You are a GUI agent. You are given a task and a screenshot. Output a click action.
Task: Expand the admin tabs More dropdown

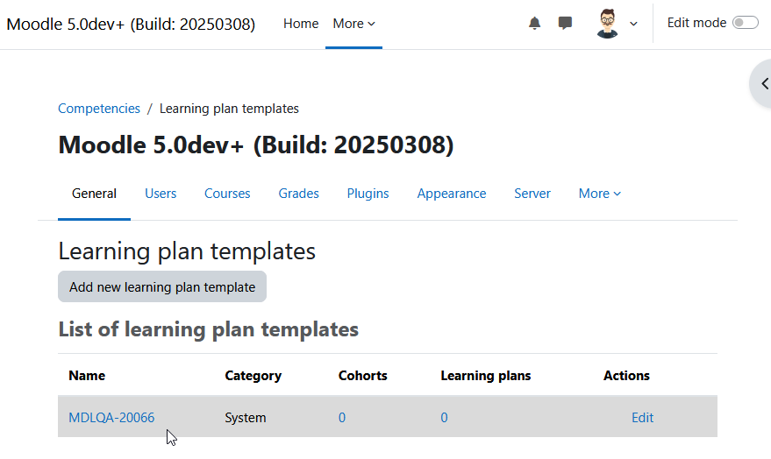[x=599, y=194]
